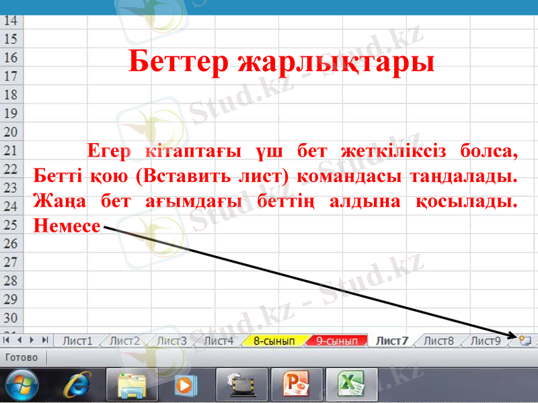The image size is (538, 403).
Task: Open the media player from the taskbar
Action: point(184,385)
